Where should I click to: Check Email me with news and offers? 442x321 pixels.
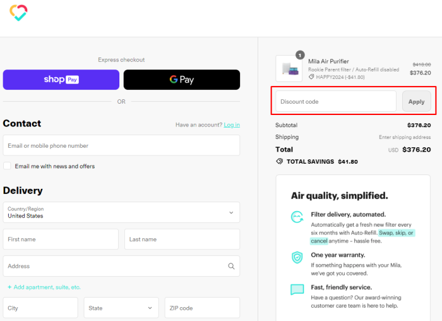[x=7, y=166]
